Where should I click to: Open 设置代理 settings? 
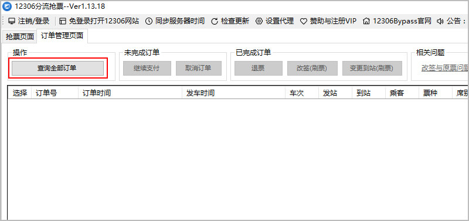(280, 21)
